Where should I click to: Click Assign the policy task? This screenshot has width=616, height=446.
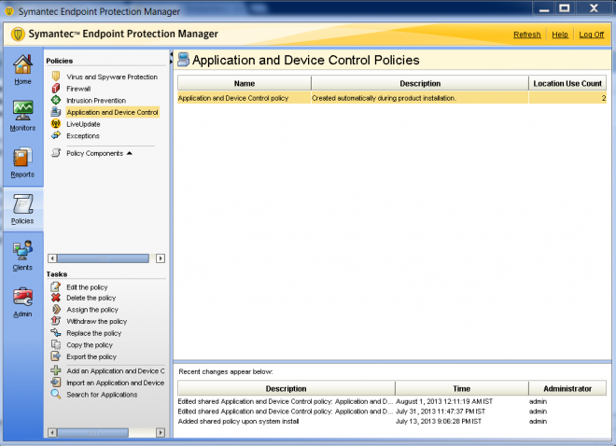(x=92, y=310)
